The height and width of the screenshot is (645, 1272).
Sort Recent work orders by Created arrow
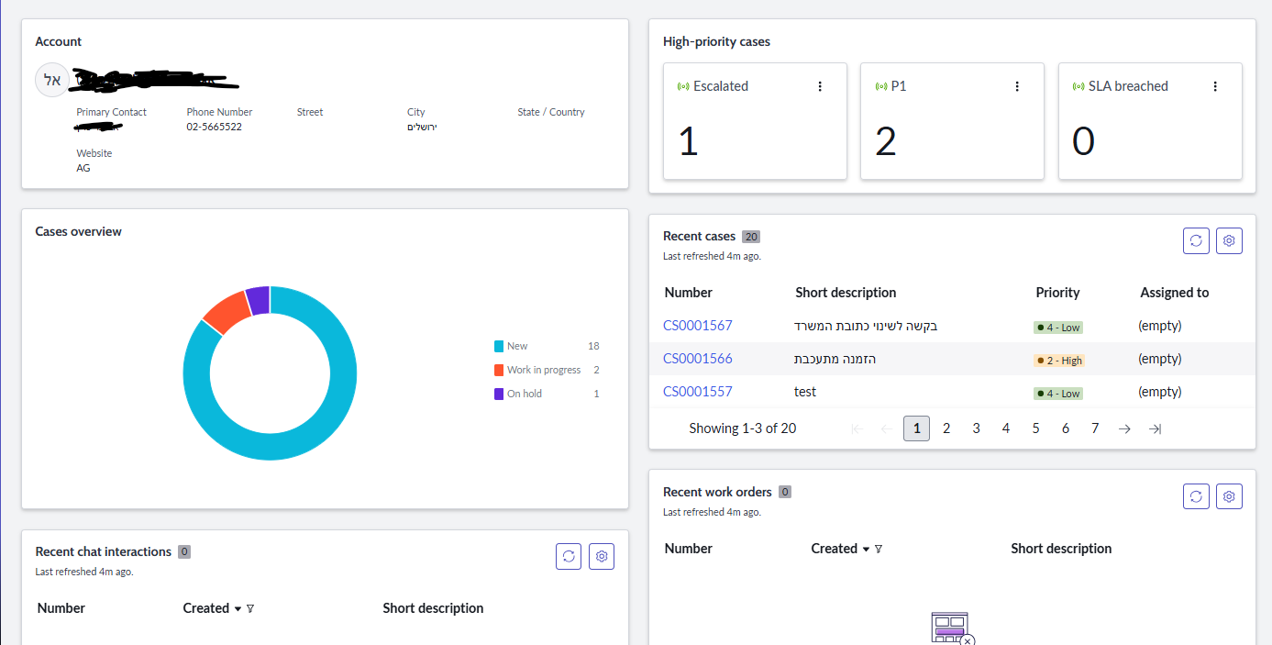pos(866,549)
